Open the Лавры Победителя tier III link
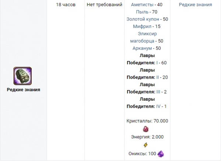The image size is (221, 161). coord(158,92)
